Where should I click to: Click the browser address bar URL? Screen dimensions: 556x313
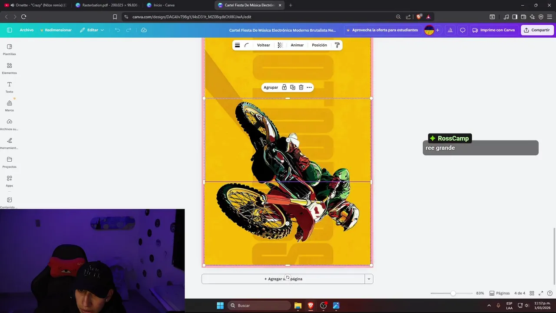[192, 17]
